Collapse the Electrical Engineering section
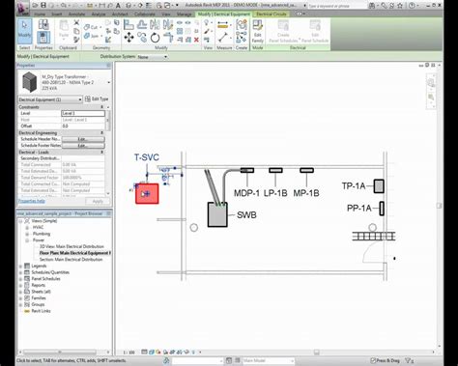 tap(102, 132)
